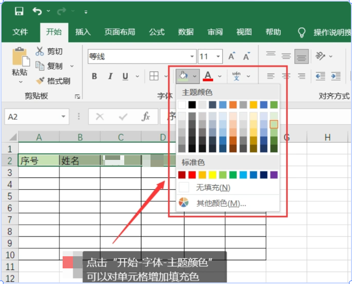Click the 格式刷 format painter button
Viewport: 352px width, 284px height.
click(x=53, y=81)
